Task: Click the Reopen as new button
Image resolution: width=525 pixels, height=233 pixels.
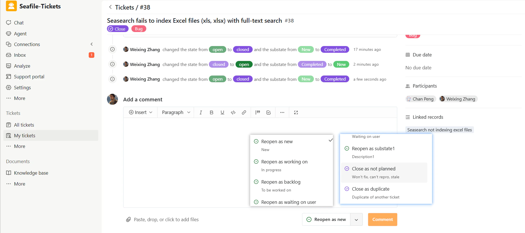Action: [x=326, y=220]
